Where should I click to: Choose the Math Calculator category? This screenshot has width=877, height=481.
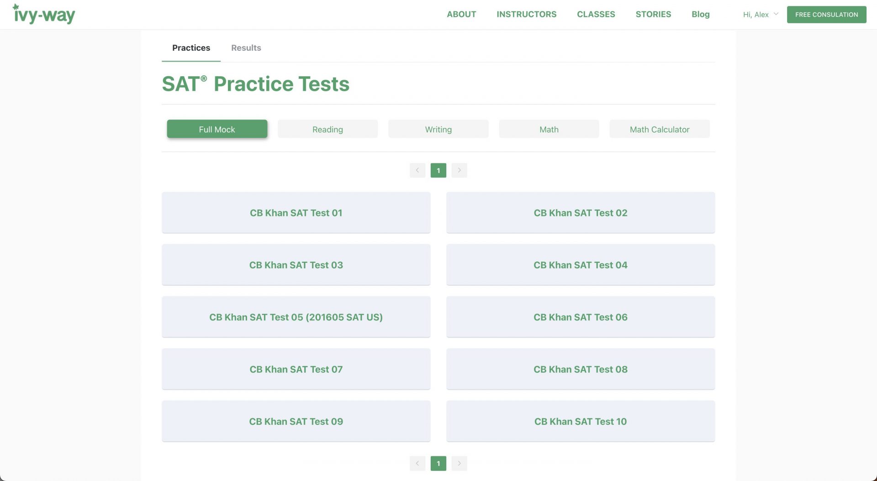[x=659, y=129]
